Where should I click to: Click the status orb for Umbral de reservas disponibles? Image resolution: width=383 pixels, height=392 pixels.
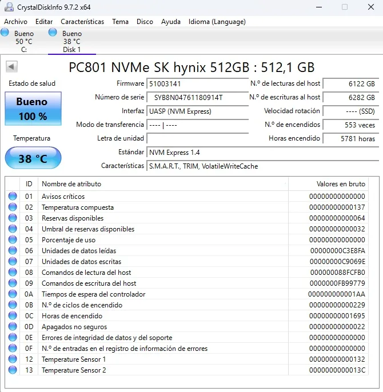point(13,229)
